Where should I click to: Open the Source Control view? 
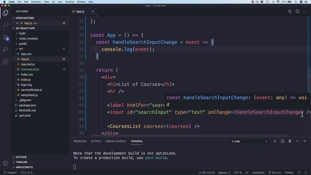[x=5, y=37]
